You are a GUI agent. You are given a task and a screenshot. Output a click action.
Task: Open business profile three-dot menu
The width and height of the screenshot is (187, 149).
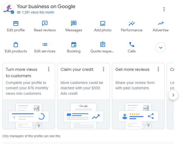pos(164,9)
